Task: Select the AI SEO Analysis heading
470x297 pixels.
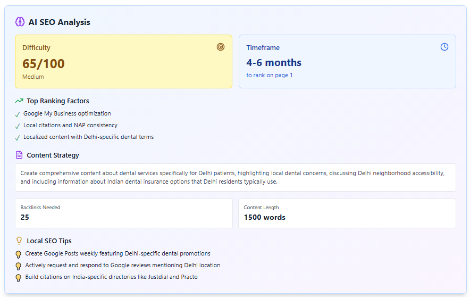Action: point(60,22)
